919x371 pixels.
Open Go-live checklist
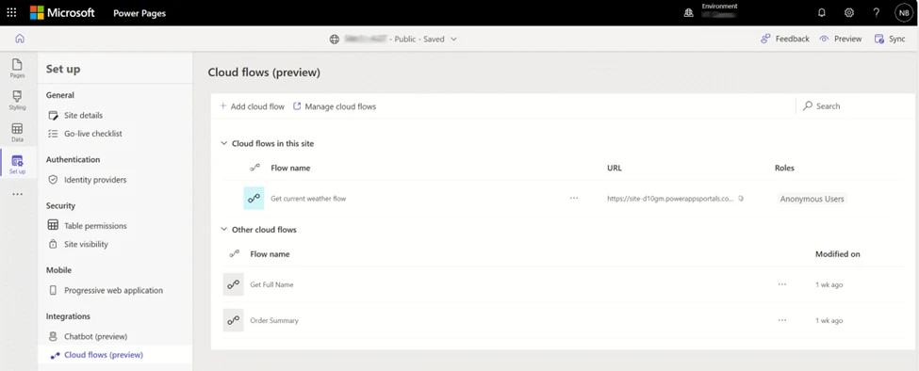pyautogui.click(x=85, y=134)
